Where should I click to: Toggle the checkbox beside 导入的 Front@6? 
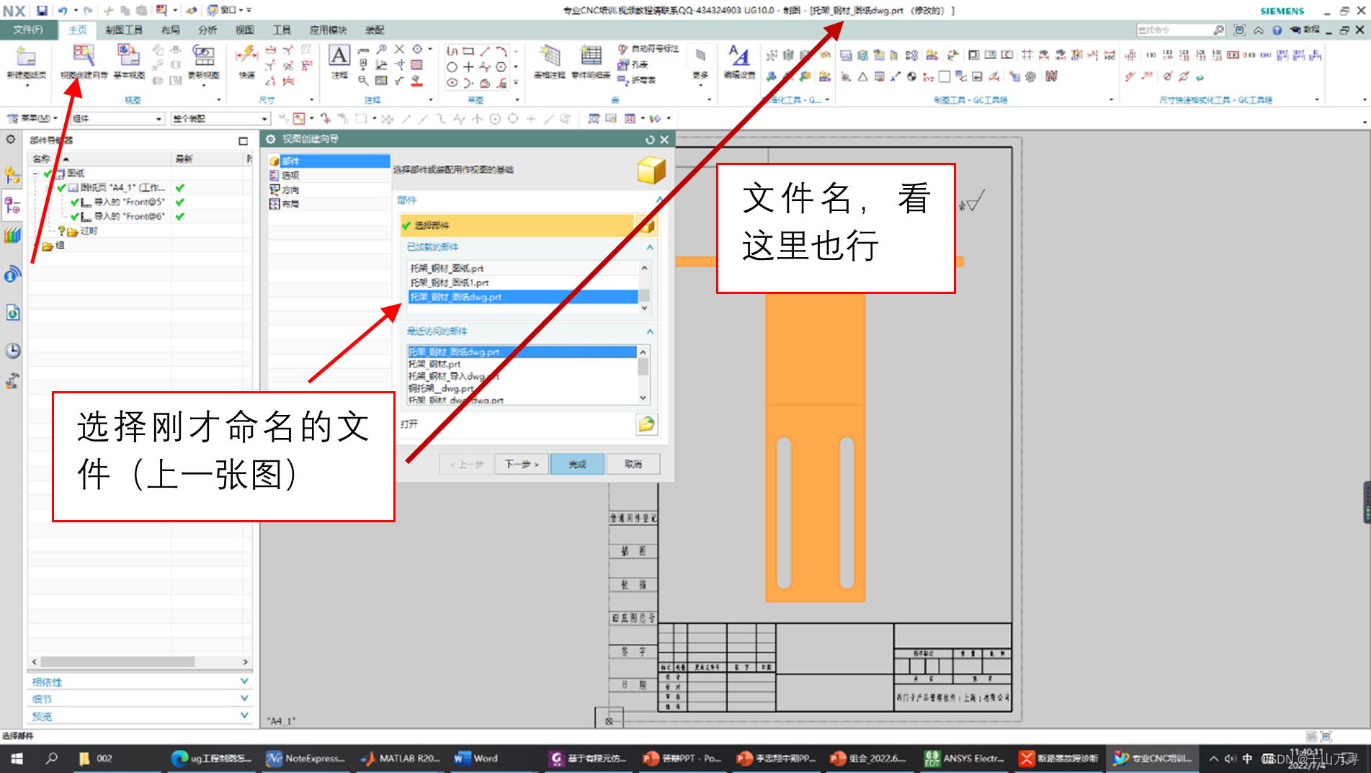(x=76, y=216)
